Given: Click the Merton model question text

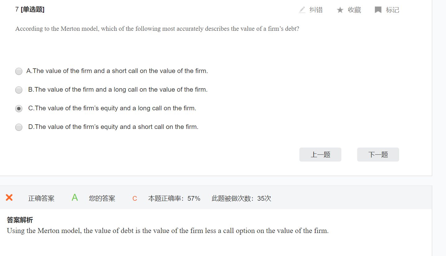Looking at the screenshot, I should pyautogui.click(x=157, y=29).
